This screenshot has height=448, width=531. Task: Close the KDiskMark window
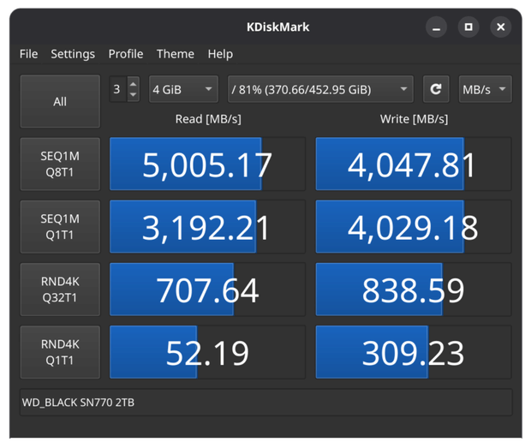click(x=500, y=27)
